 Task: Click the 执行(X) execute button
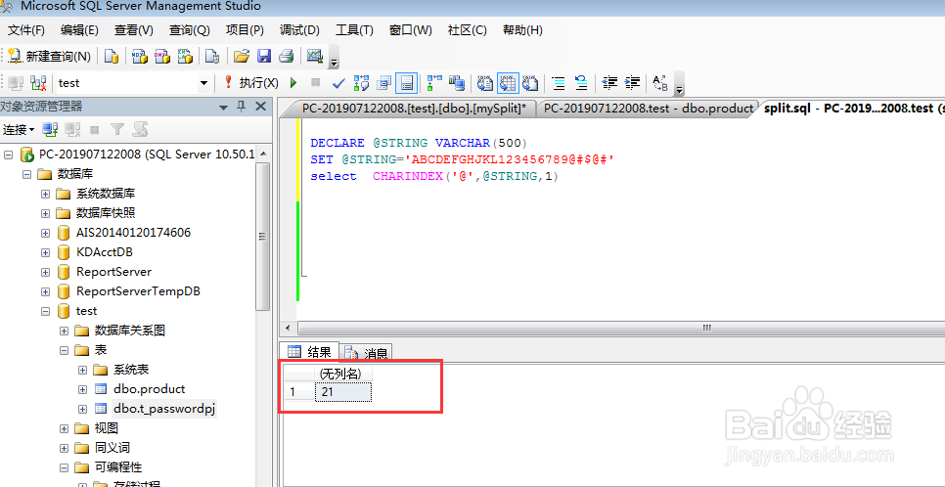[250, 82]
